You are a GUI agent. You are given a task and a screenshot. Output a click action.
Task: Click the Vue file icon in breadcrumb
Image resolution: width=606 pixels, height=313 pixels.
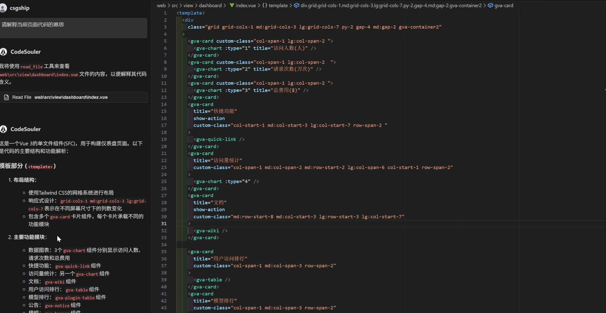click(x=232, y=5)
